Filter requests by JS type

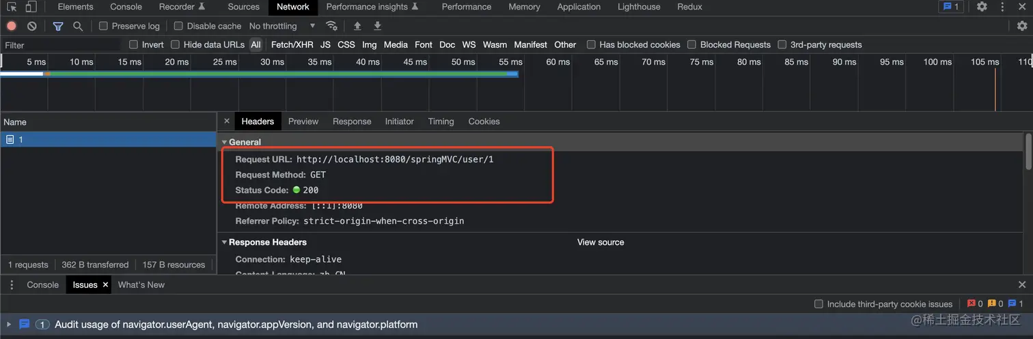tap(325, 44)
